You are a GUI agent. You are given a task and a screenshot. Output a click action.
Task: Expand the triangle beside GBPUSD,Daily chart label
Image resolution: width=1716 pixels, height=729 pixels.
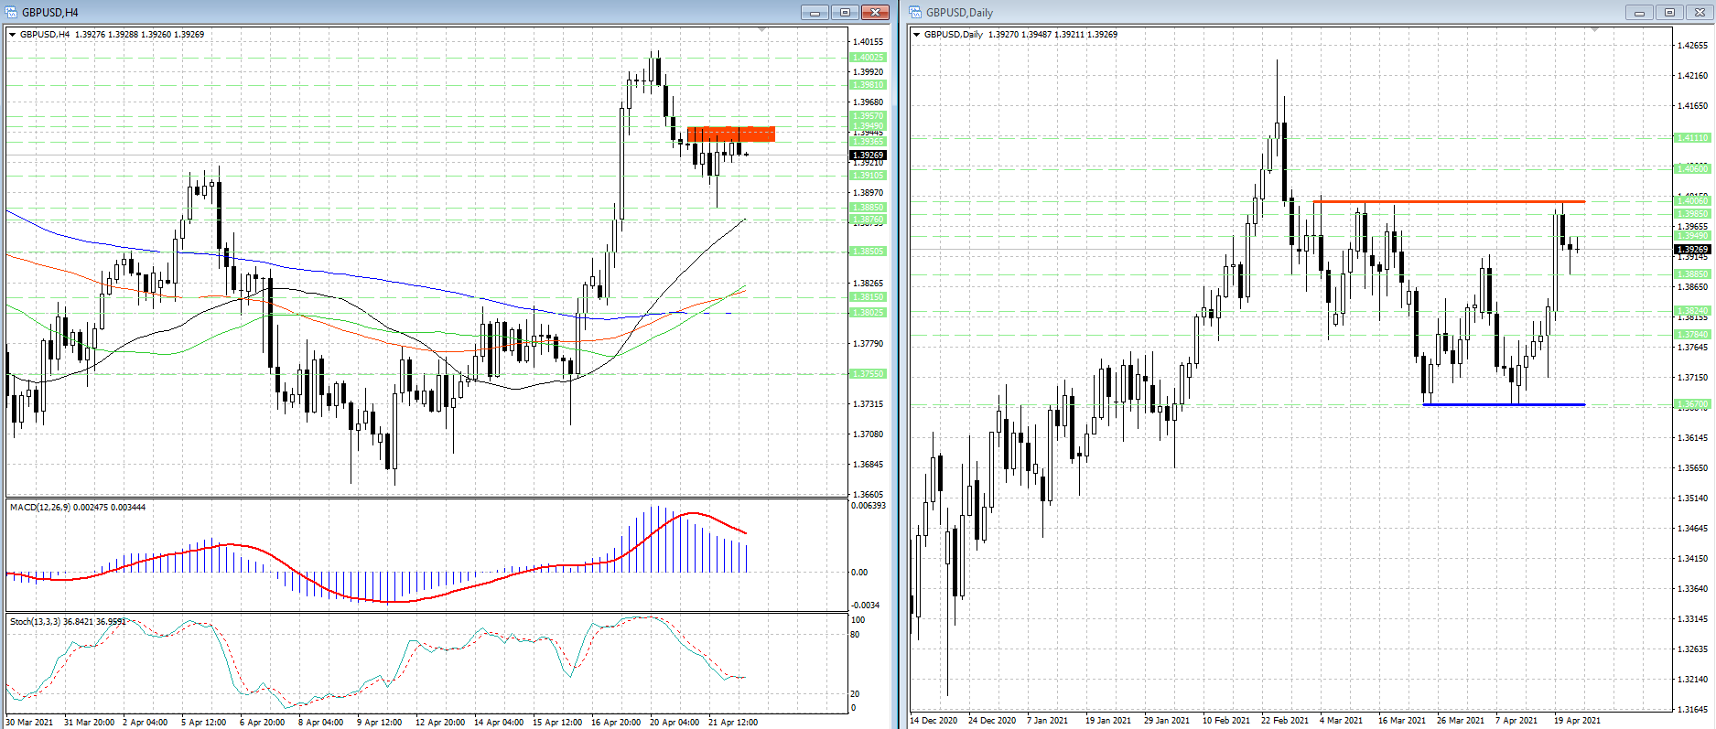[916, 35]
